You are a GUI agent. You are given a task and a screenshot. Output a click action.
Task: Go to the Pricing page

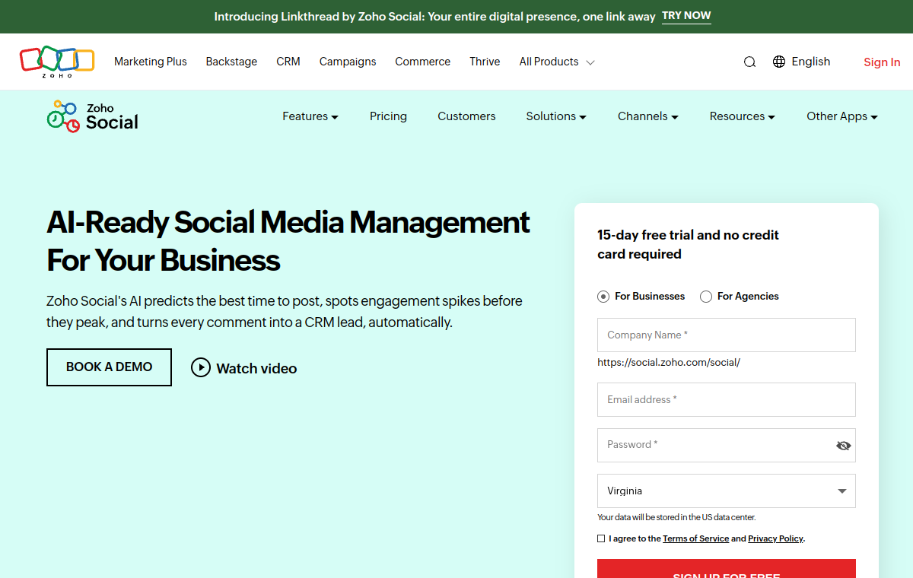pyautogui.click(x=388, y=116)
